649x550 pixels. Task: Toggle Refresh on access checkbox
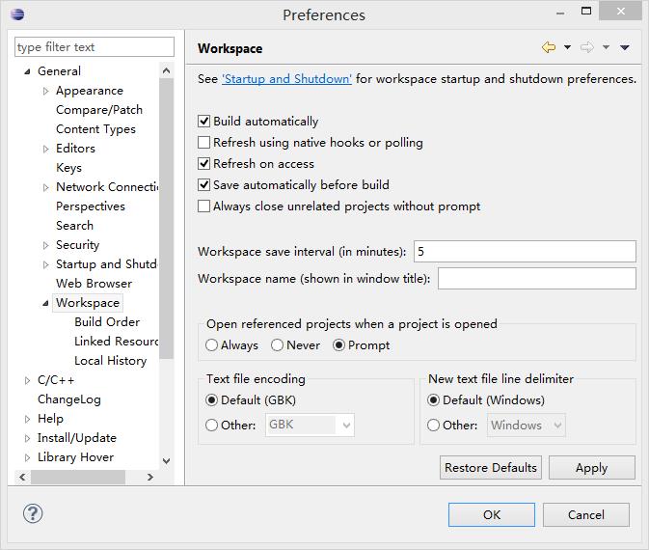[204, 164]
